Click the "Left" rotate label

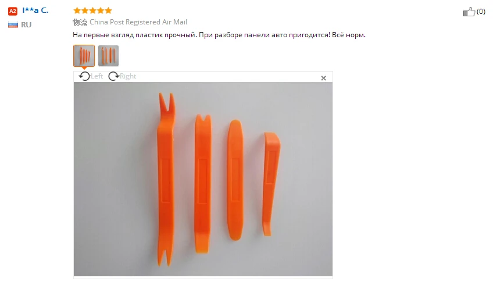click(x=96, y=76)
